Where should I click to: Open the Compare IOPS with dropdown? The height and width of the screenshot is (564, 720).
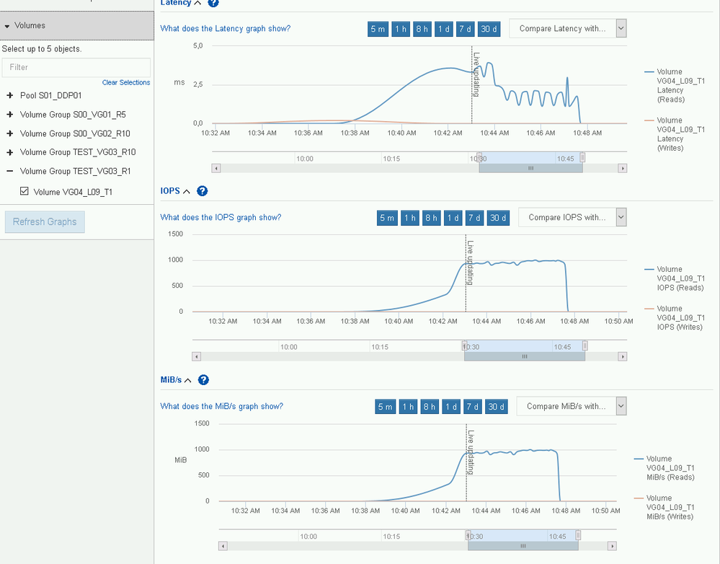[x=572, y=217]
